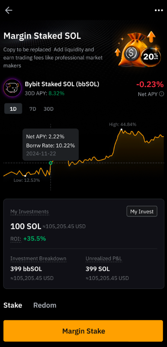The height and width of the screenshot is (347, 167).
Task: Switch chart range to 7D
Action: 33,109
